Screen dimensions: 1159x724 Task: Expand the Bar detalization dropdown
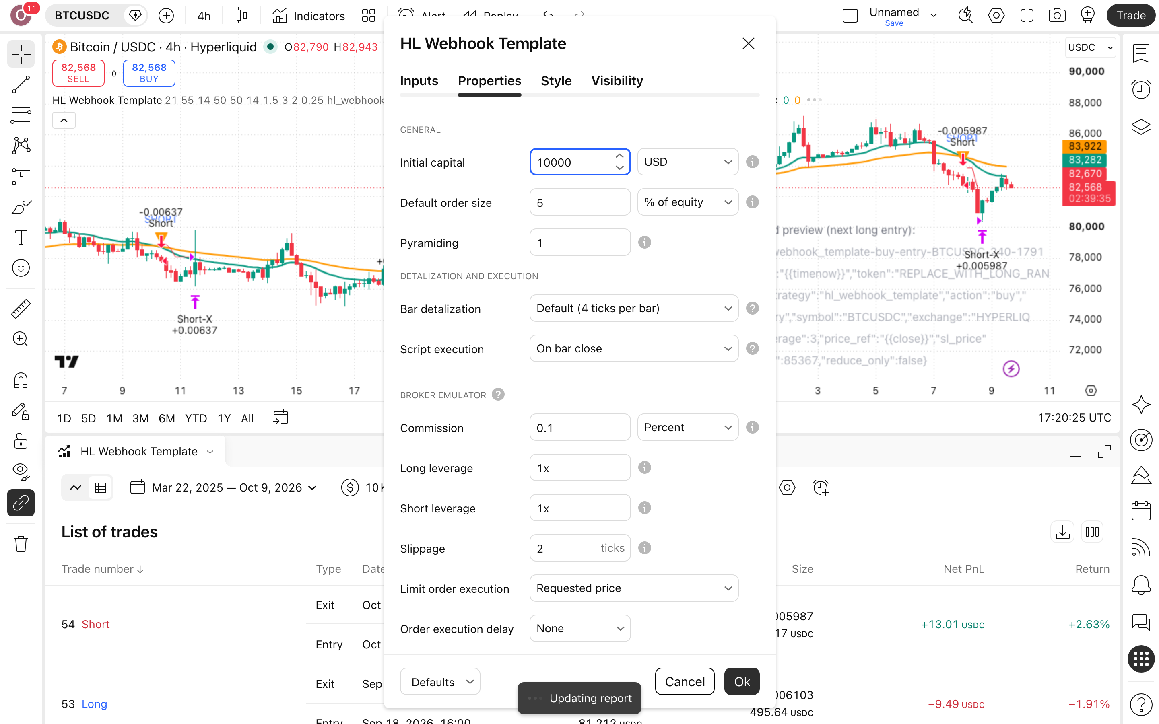[633, 309]
